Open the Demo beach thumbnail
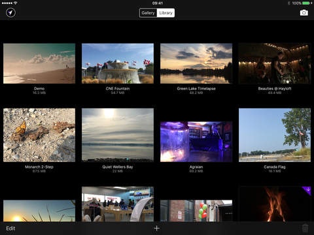This screenshot has height=235, width=314. 39,63
